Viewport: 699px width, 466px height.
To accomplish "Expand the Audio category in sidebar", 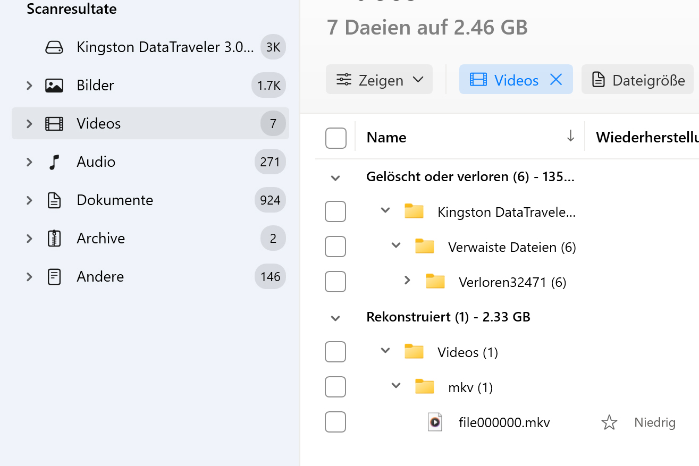I will point(29,162).
